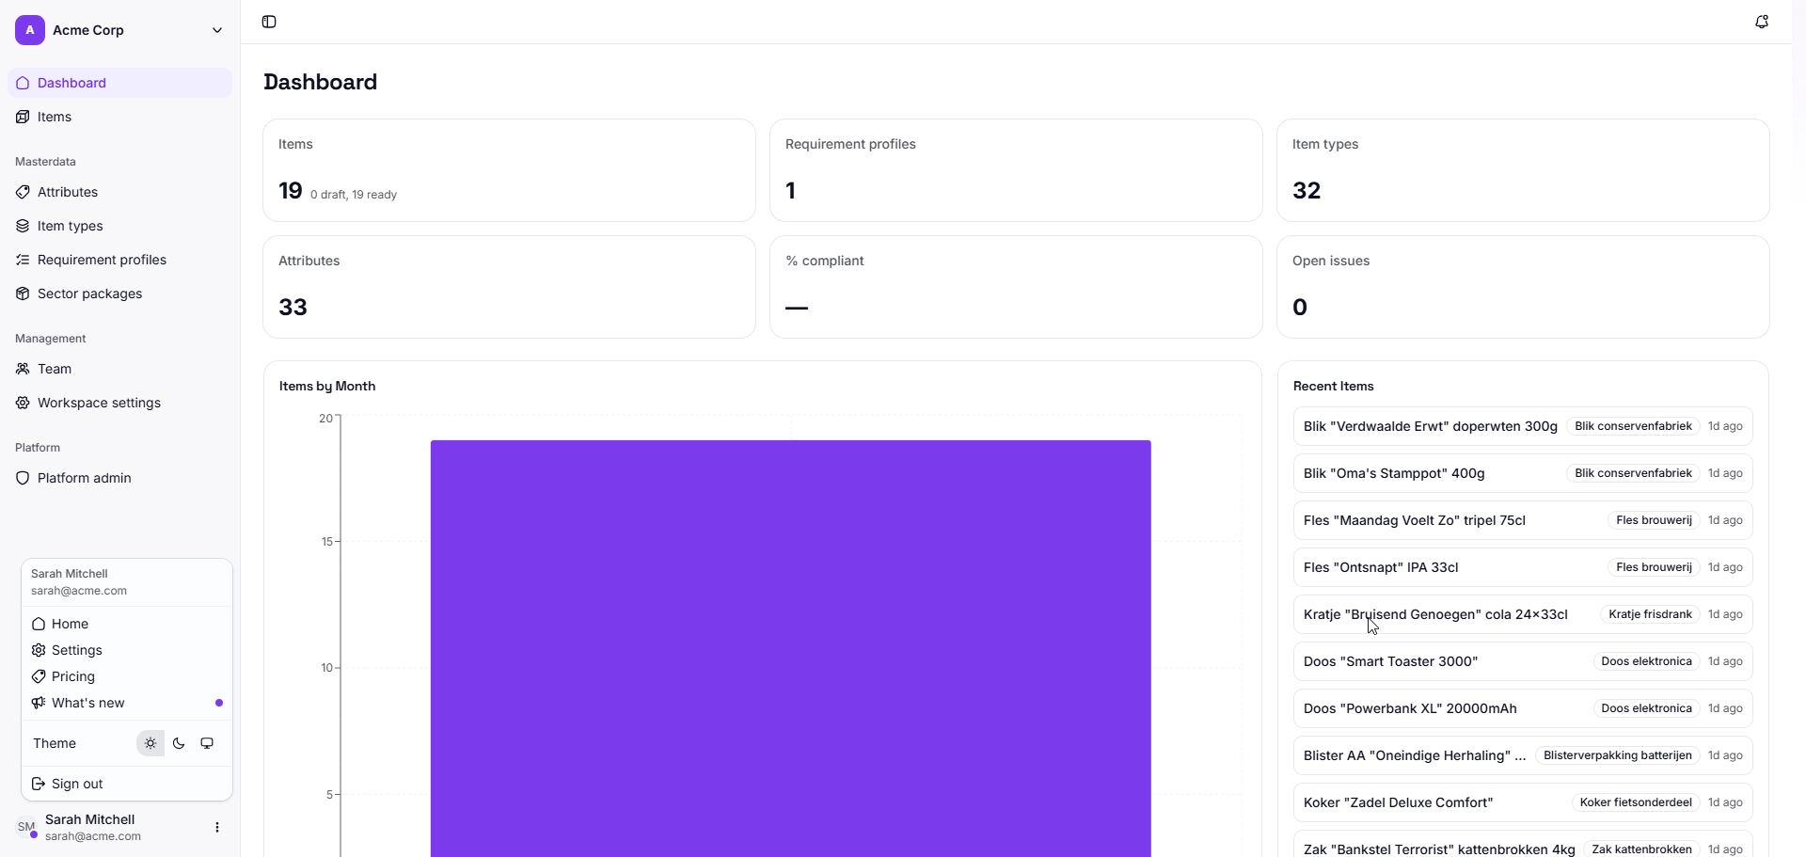Click the Items stat card showing 19
1806x857 pixels.
point(509,170)
